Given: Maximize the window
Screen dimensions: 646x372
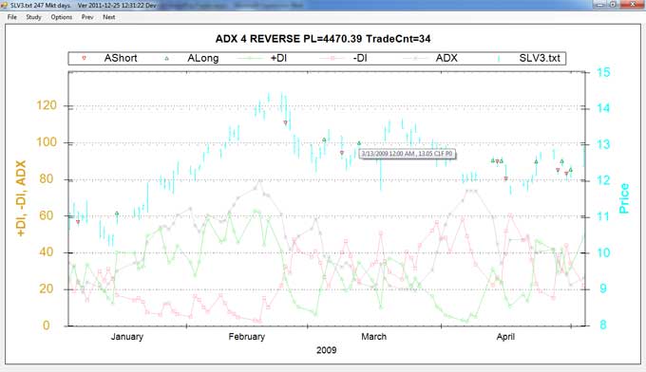Looking at the screenshot, I should (613, 4).
